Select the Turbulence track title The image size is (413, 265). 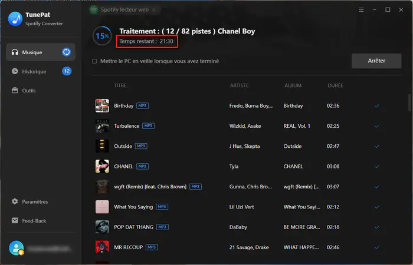point(126,126)
